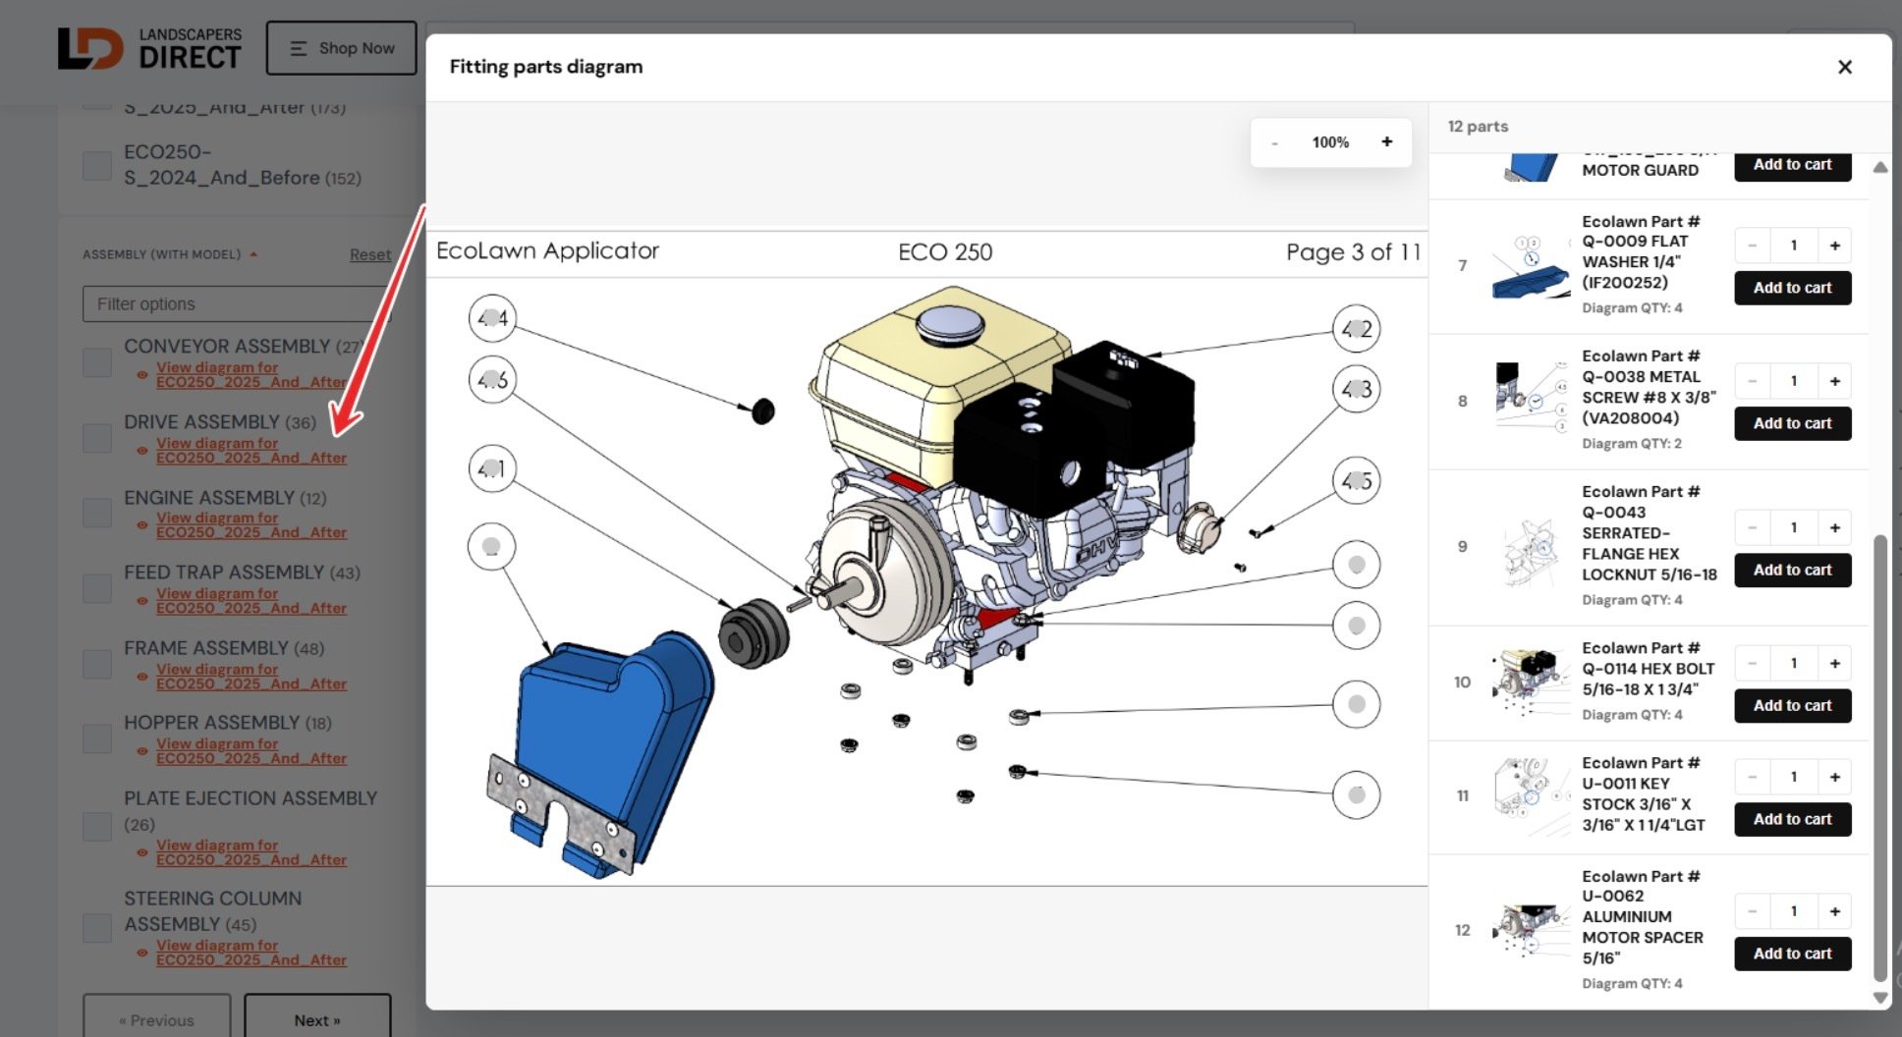Click the eye icon under Hopper Assembly
The width and height of the screenshot is (1902, 1037).
click(x=142, y=751)
